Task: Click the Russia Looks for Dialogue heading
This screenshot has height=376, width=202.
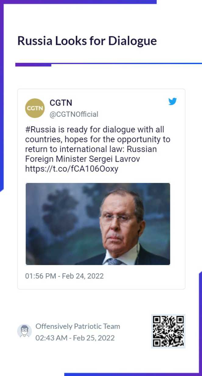Action: (x=87, y=41)
